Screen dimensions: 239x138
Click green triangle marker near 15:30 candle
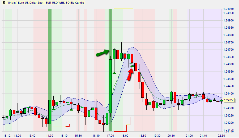click(x=71, y=109)
